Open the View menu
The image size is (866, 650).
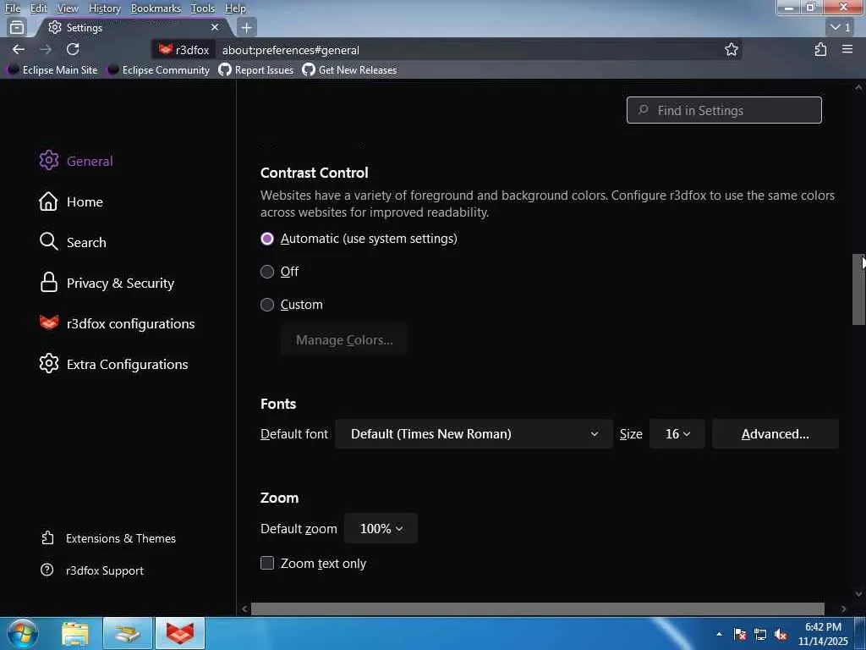[x=68, y=8]
